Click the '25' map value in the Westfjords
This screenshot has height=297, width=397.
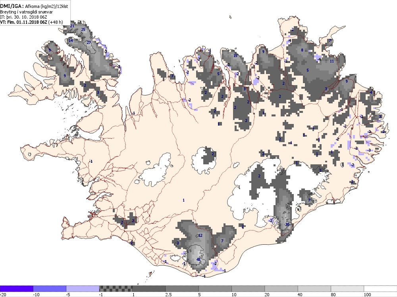tap(83, 30)
